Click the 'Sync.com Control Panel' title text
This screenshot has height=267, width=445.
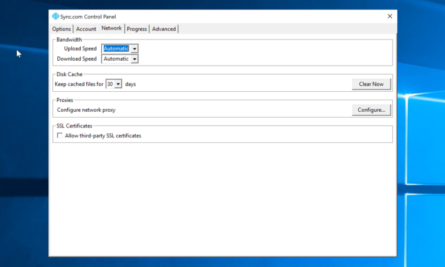(x=88, y=17)
